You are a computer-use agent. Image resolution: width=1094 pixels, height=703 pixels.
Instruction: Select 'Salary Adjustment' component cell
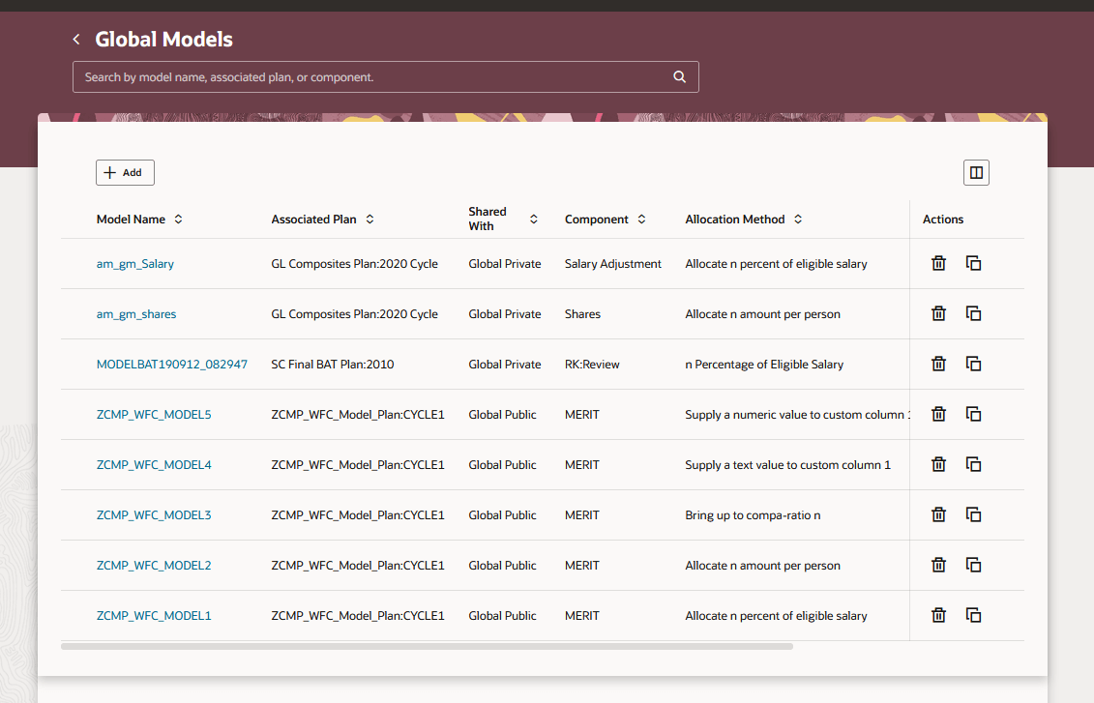click(x=612, y=264)
